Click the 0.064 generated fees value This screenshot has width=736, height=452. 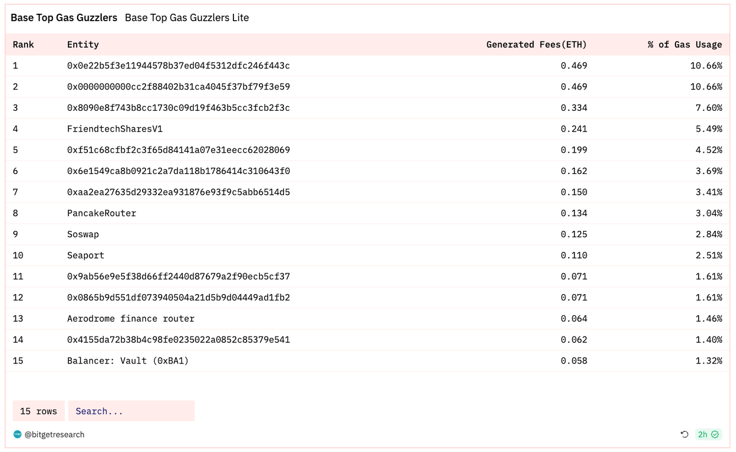pyautogui.click(x=574, y=318)
